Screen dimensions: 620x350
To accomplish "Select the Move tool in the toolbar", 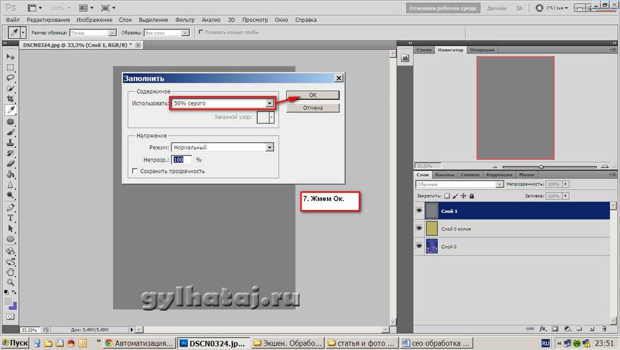I will pyautogui.click(x=10, y=57).
